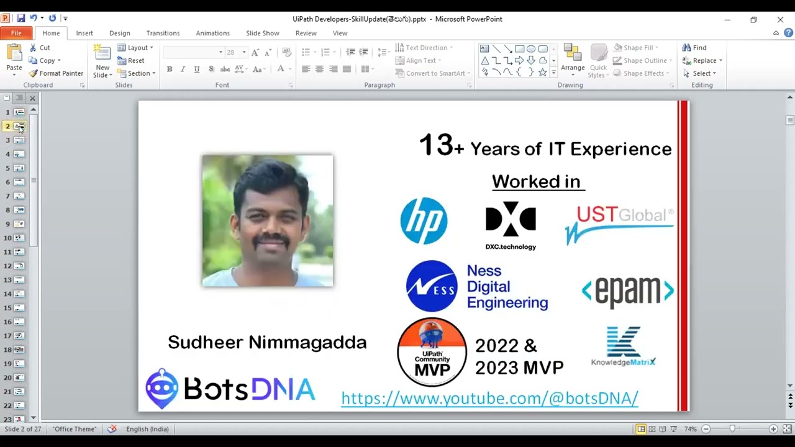Image resolution: width=795 pixels, height=447 pixels.
Task: Click the Shrink Font icon
Action: [x=268, y=52]
